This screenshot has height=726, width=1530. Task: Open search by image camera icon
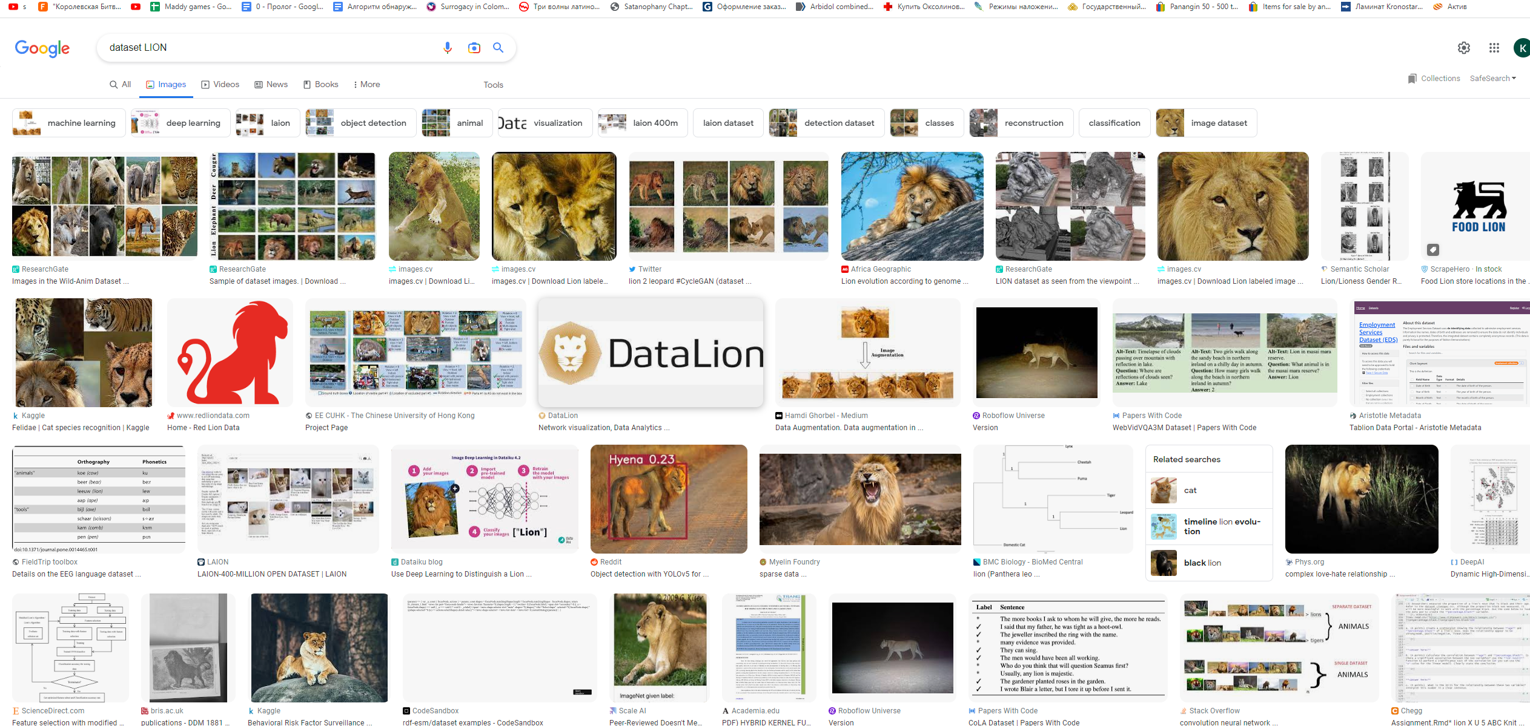click(x=474, y=48)
